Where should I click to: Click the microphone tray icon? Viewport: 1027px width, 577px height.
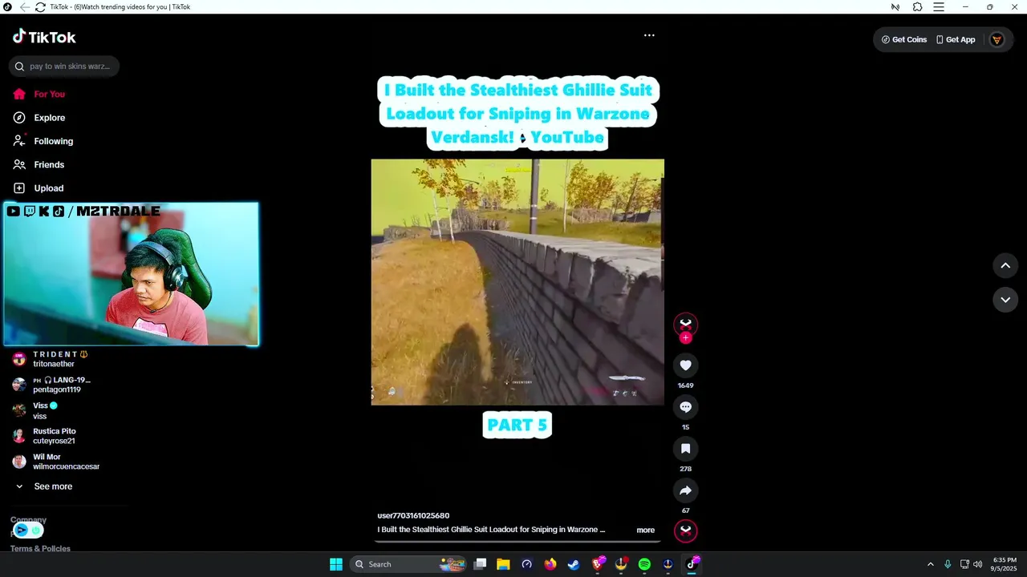[948, 564]
